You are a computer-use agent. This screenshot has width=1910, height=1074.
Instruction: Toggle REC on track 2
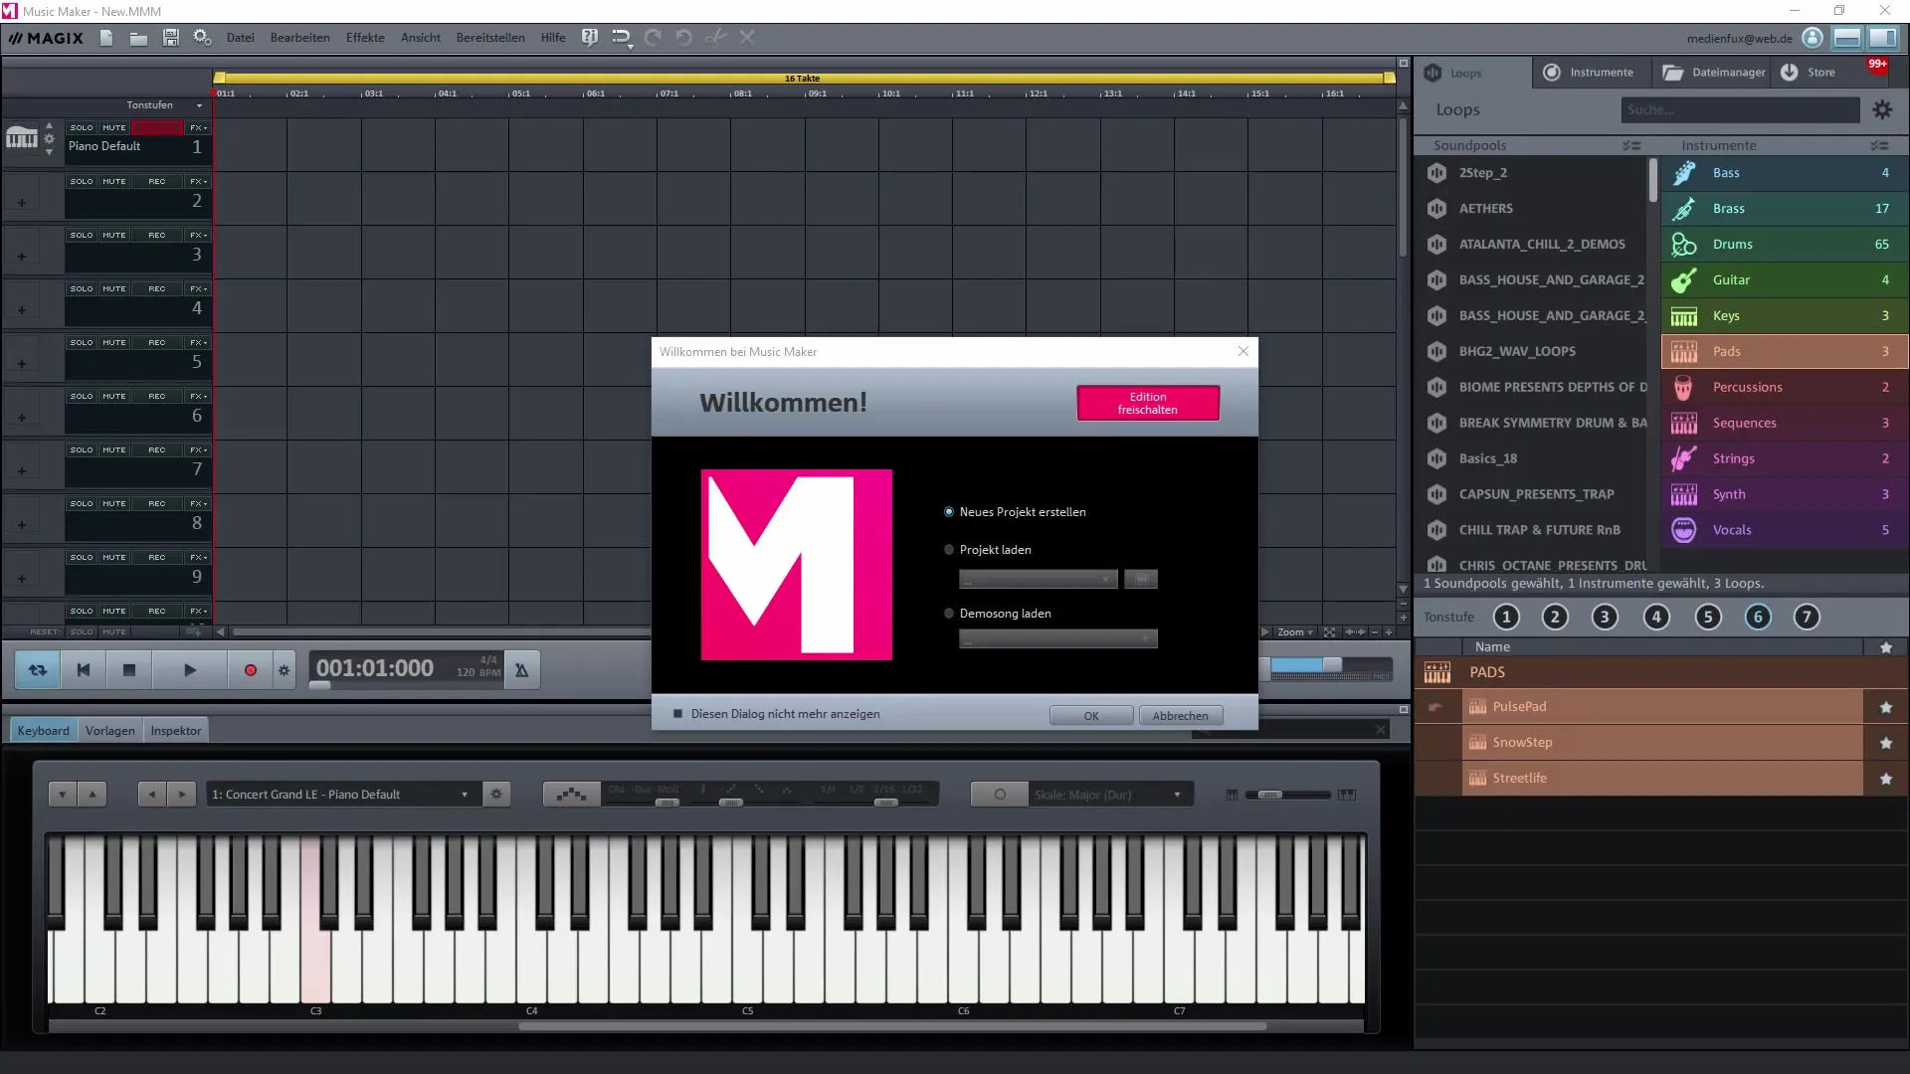pos(157,182)
